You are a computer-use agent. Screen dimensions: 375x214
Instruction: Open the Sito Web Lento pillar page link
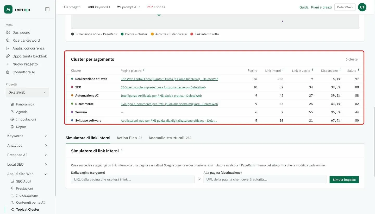[170, 79]
